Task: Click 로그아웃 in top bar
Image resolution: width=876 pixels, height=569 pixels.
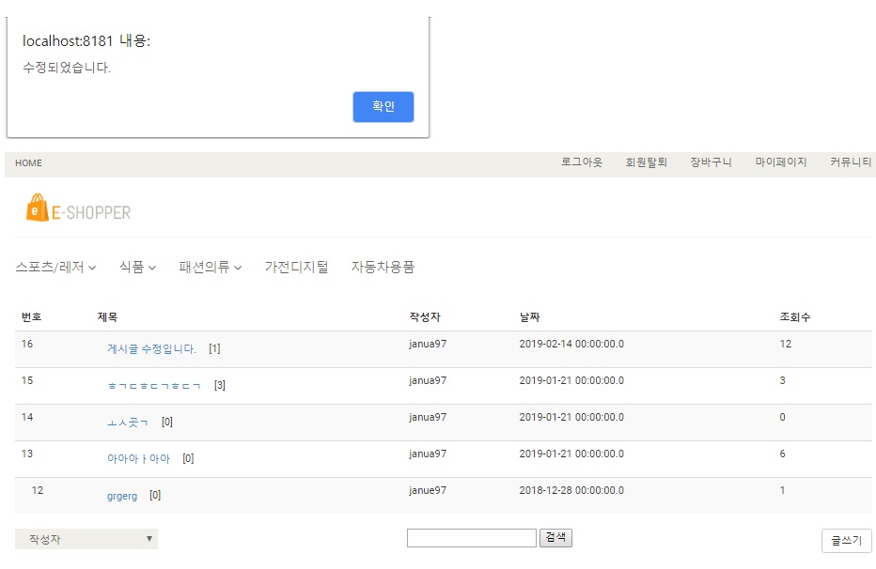Action: 582,161
